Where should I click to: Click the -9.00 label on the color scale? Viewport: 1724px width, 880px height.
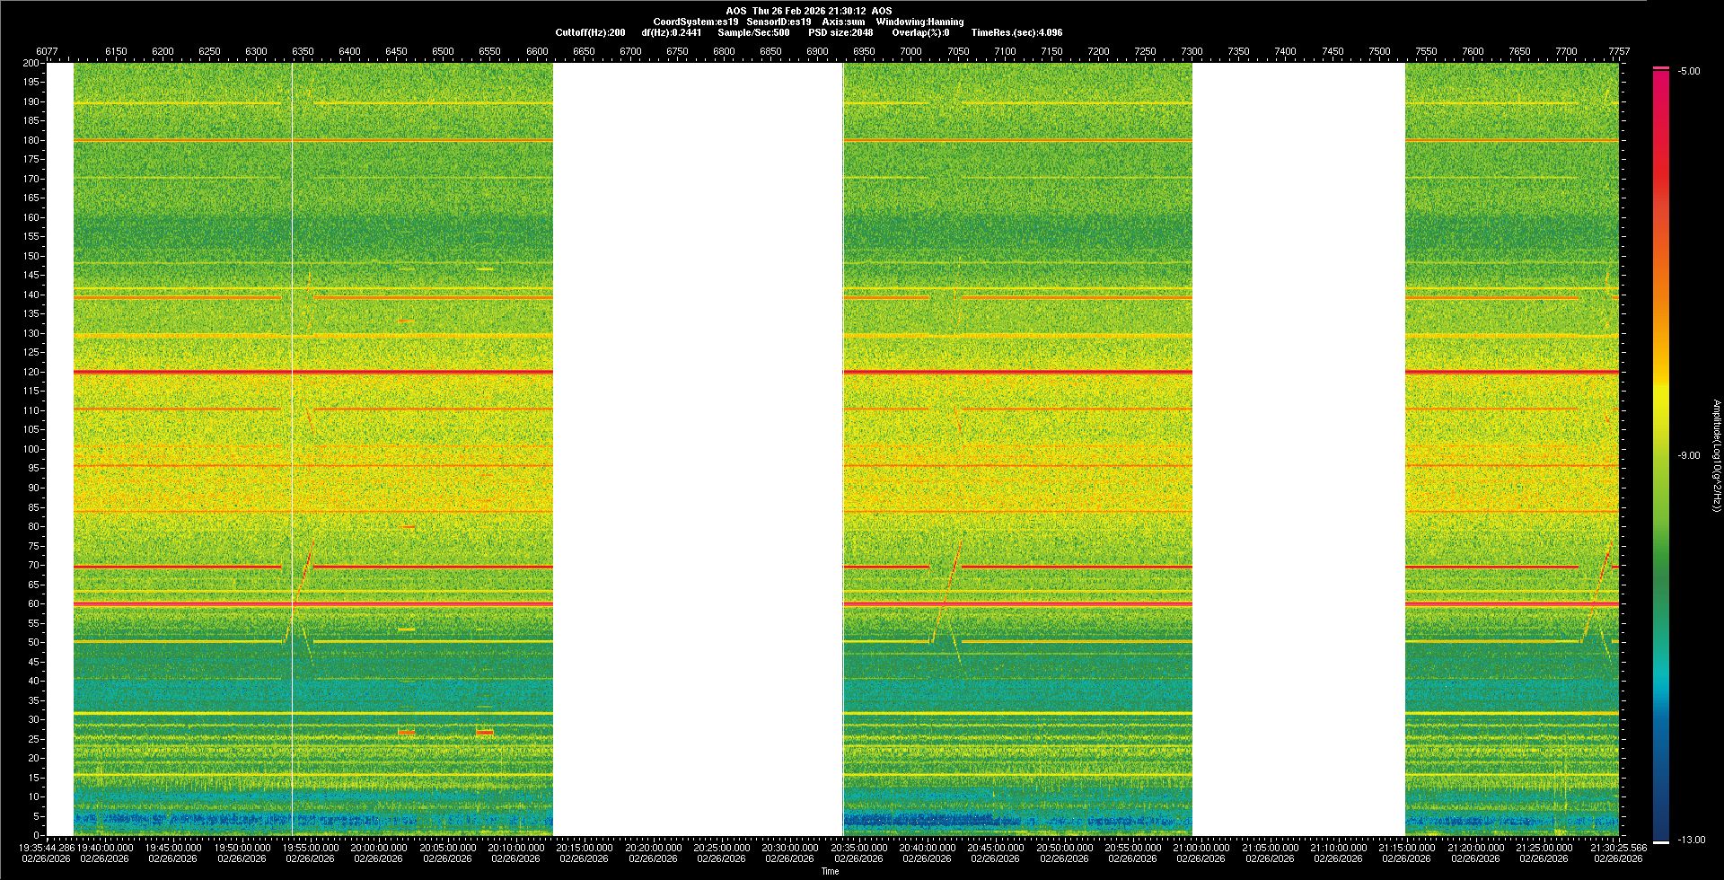1688,455
